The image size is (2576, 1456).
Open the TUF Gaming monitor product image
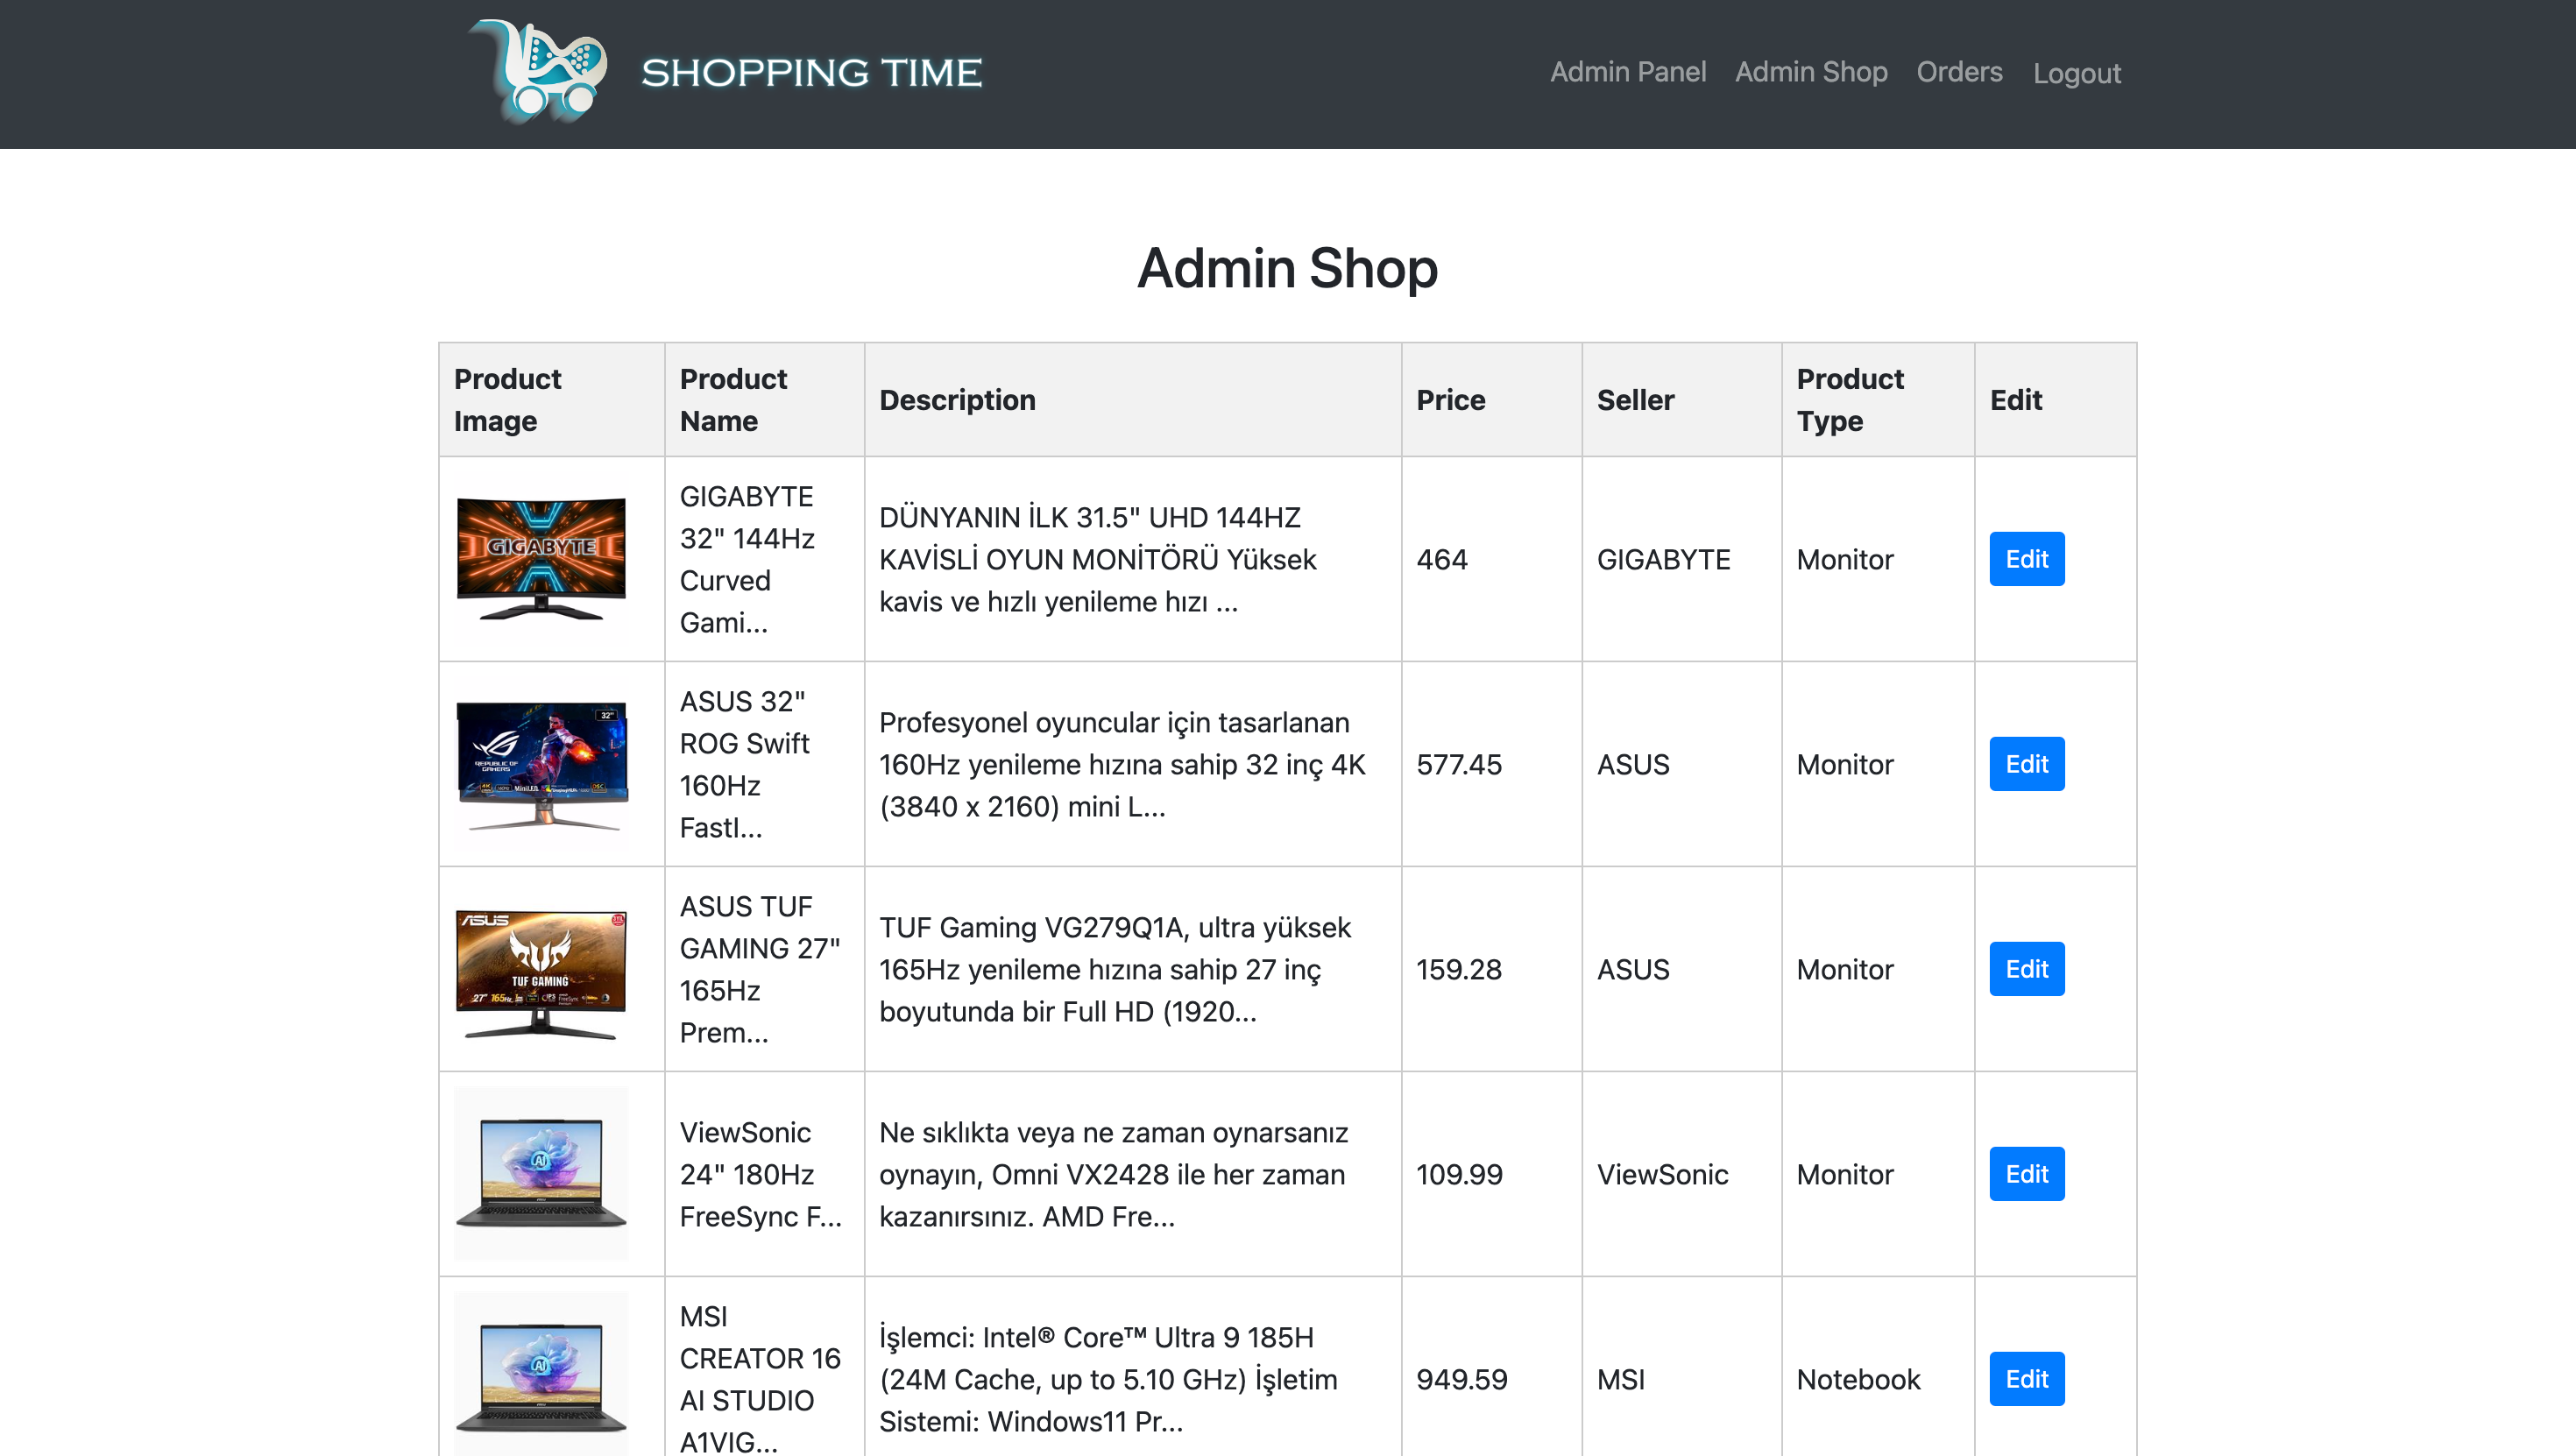click(x=541, y=969)
